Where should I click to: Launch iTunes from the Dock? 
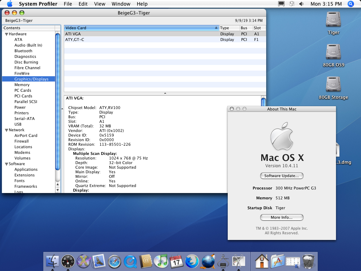[x=161, y=261]
